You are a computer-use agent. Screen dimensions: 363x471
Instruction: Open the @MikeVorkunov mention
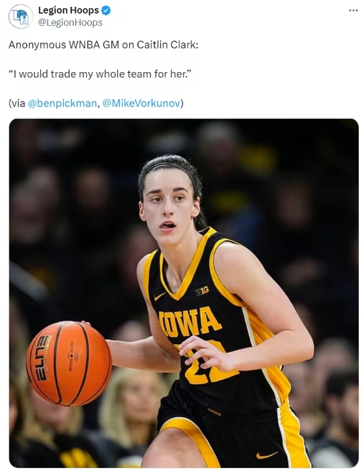point(141,103)
